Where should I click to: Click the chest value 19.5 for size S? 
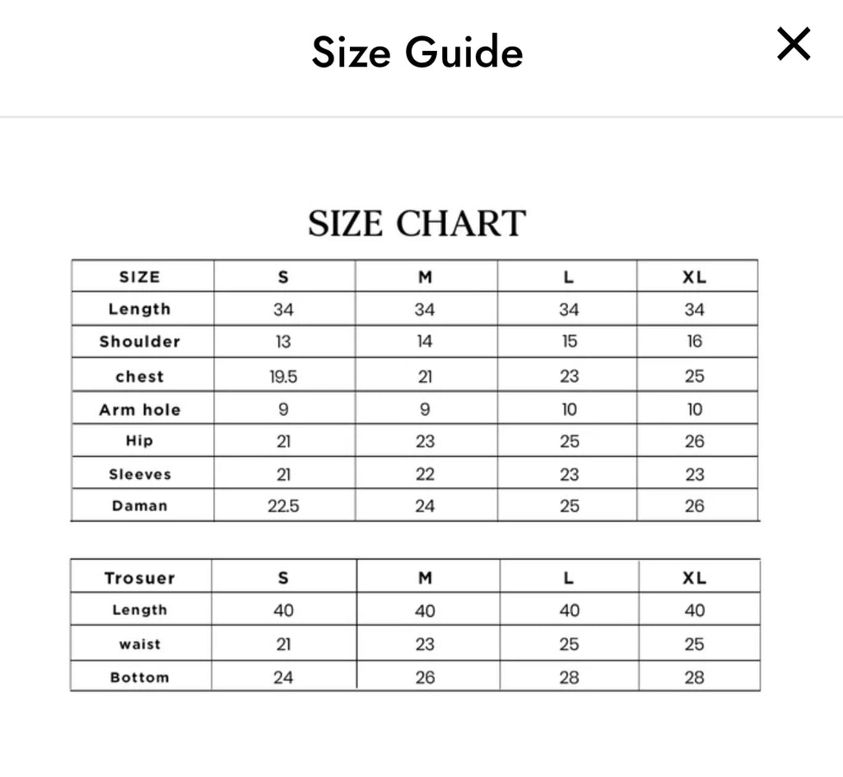(x=283, y=377)
